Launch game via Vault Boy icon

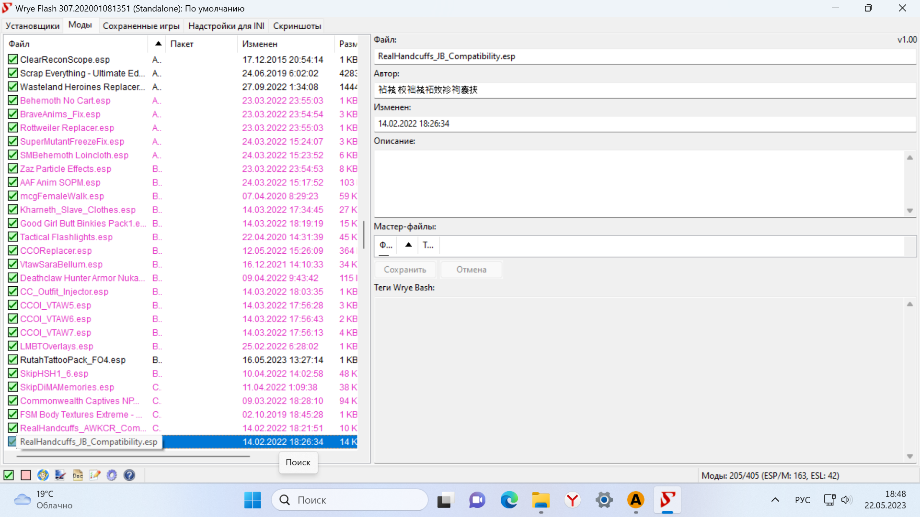point(43,475)
